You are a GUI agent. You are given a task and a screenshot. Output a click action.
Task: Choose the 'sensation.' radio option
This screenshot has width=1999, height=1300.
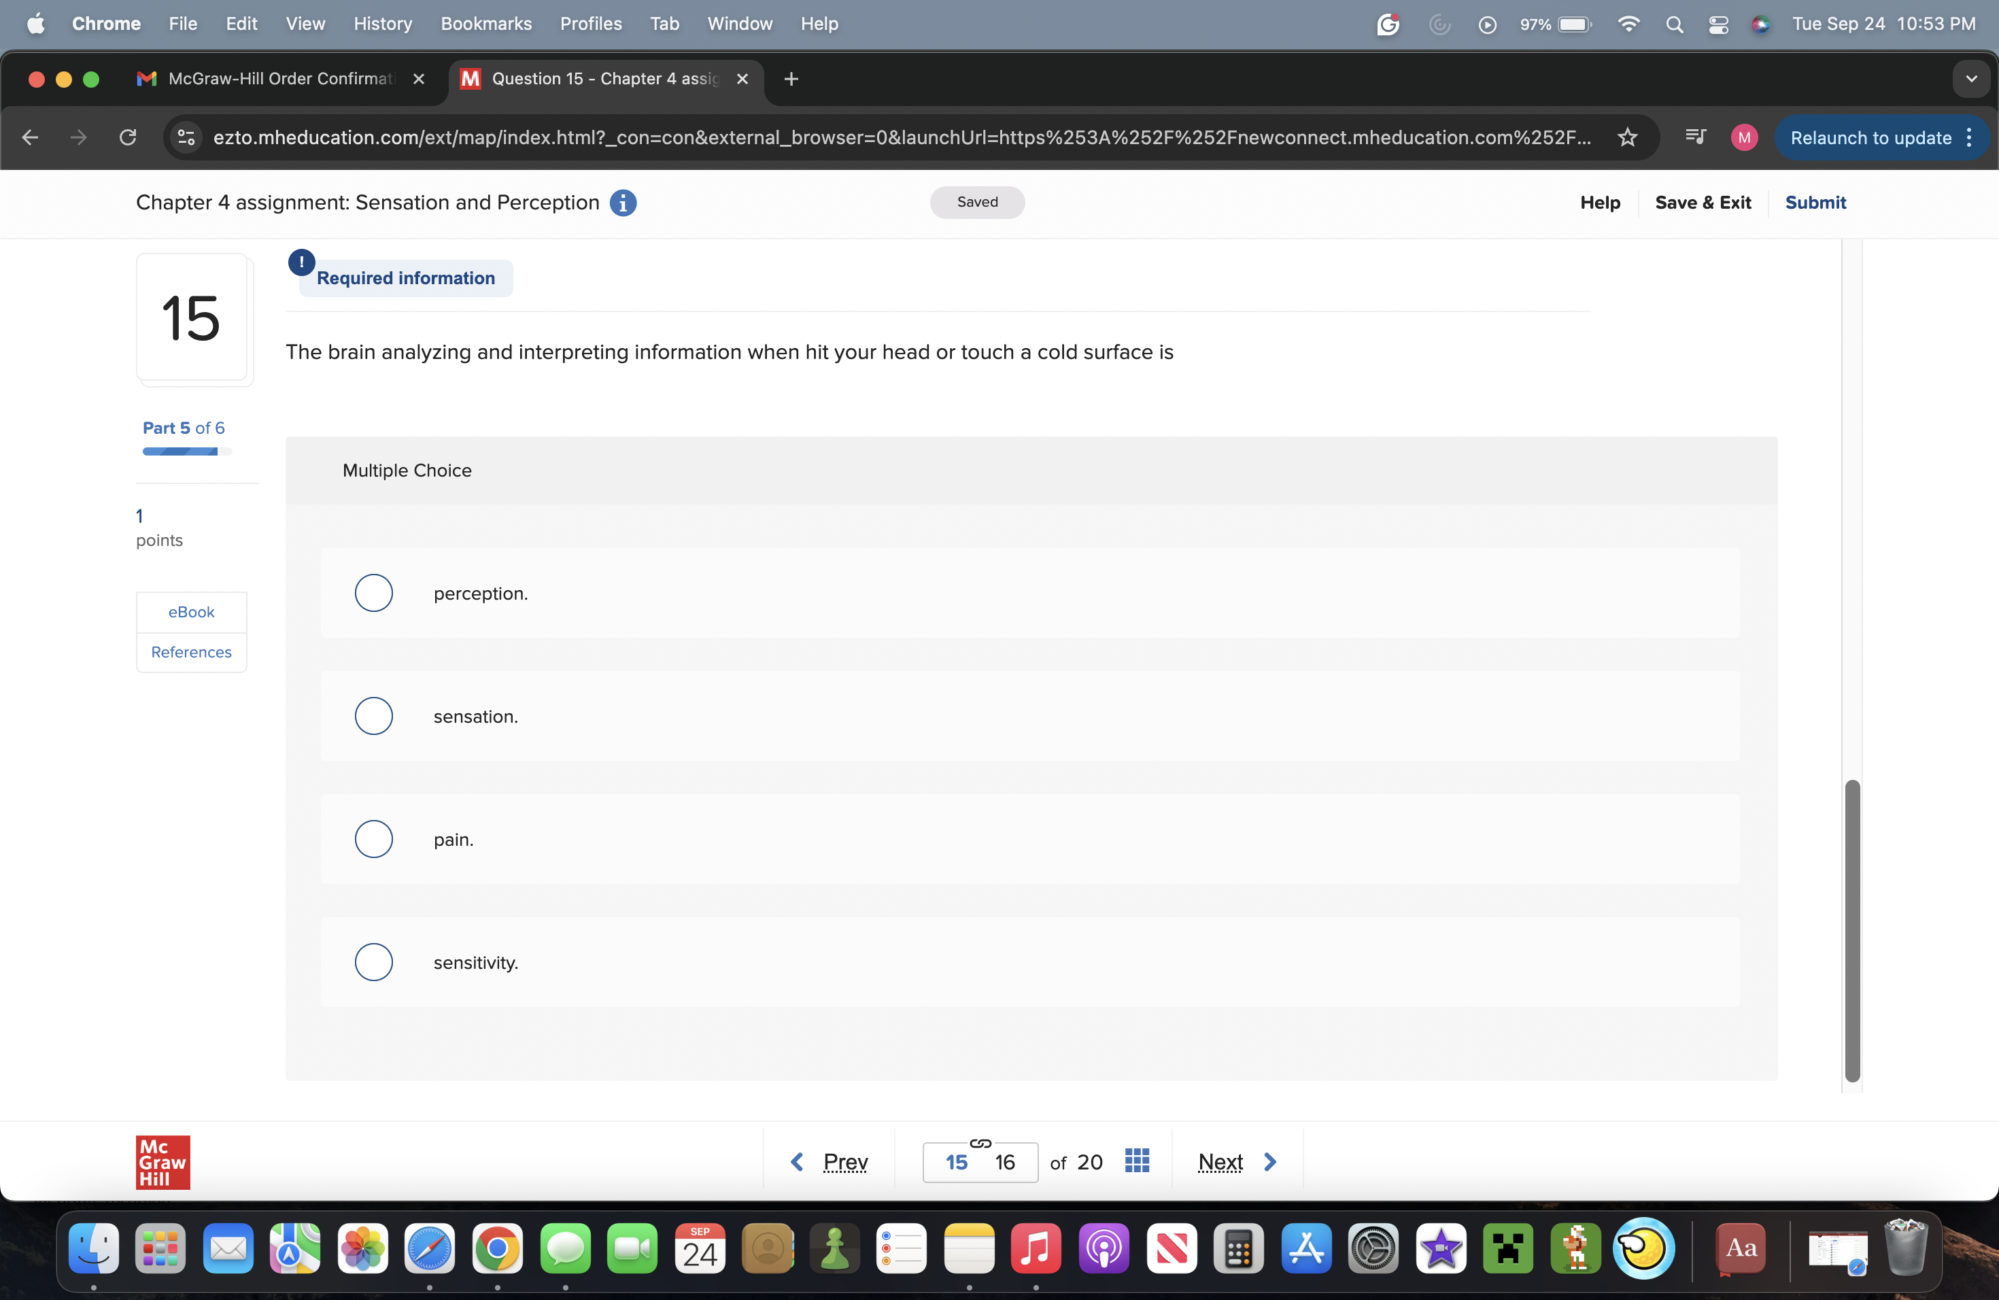click(x=374, y=717)
